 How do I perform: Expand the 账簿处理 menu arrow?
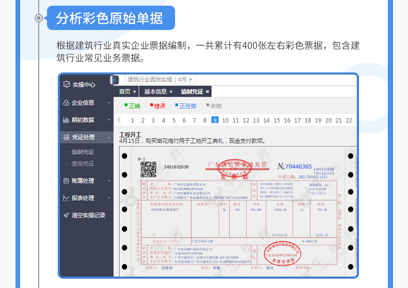pyautogui.click(x=109, y=181)
